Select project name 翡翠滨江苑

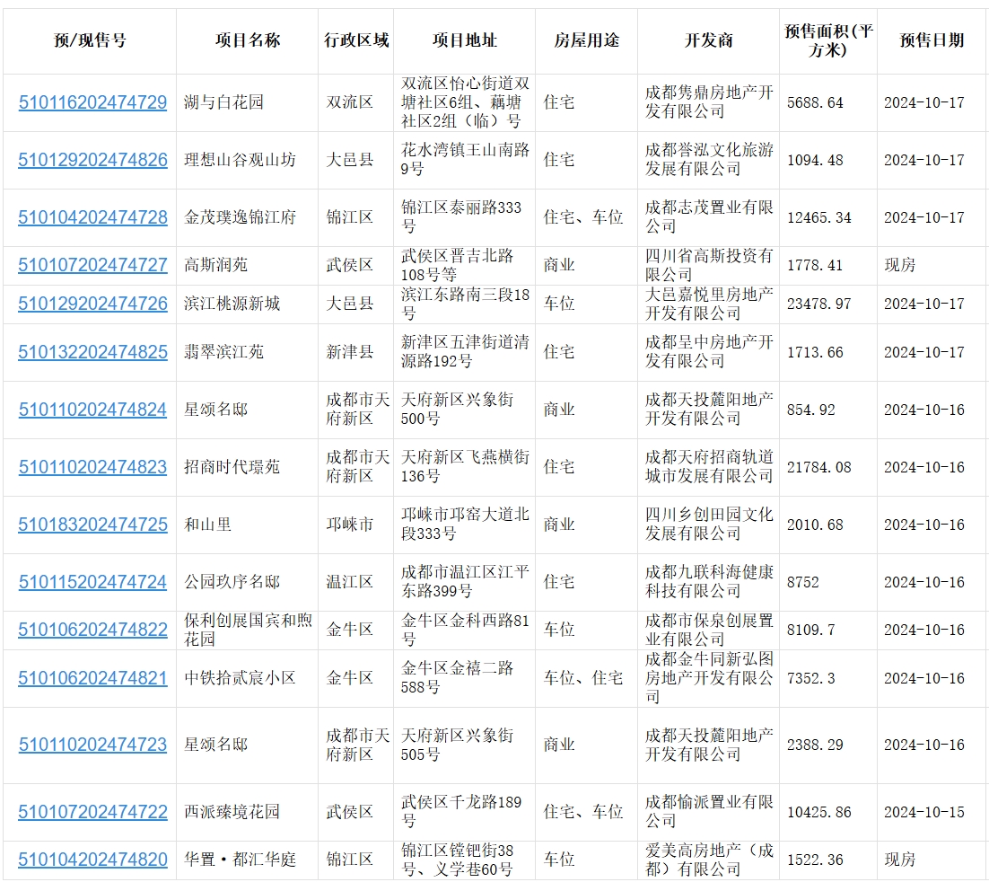(x=223, y=352)
